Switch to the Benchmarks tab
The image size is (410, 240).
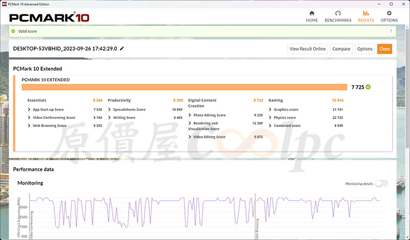[x=338, y=16]
